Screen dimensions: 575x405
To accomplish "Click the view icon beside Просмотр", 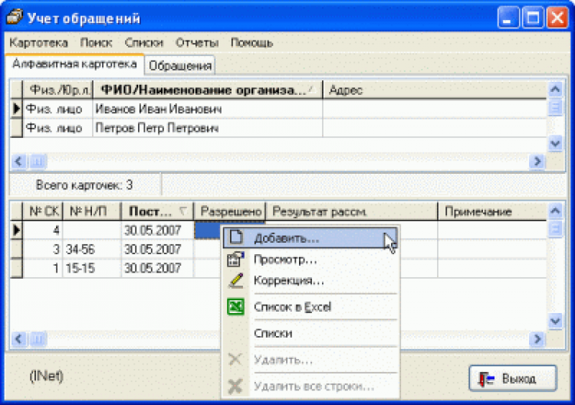I will tap(236, 260).
